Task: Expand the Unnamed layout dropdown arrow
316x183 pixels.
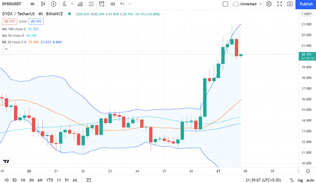Action: pos(261,4)
